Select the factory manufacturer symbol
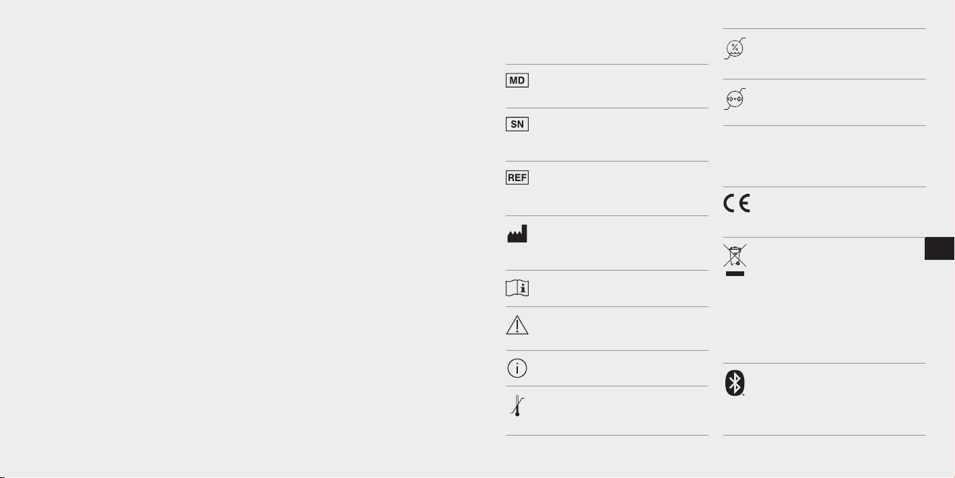955x478 pixels. pyautogui.click(x=517, y=234)
